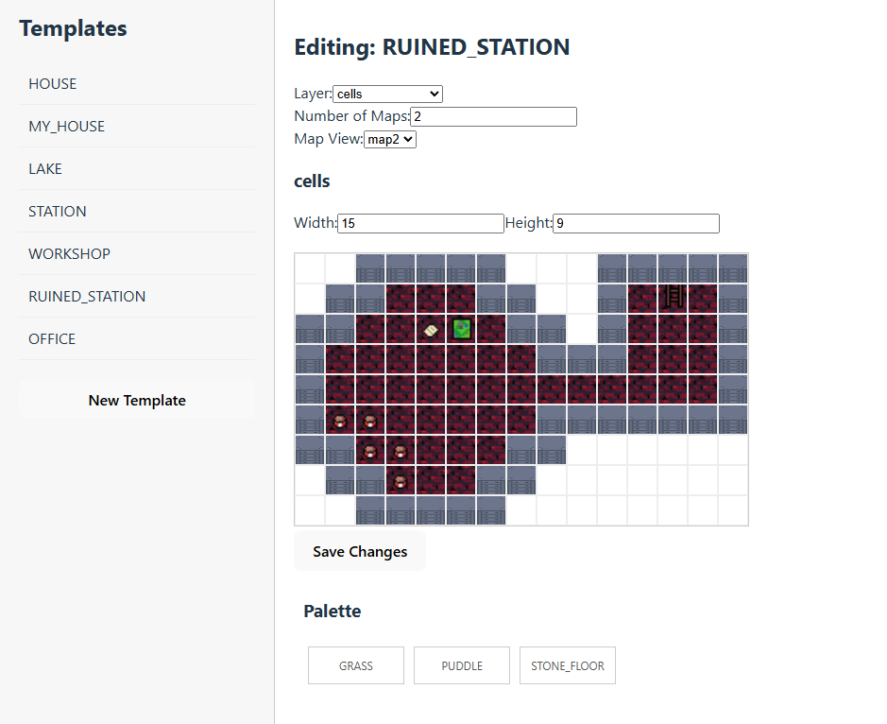Select the paper scroll tile

point(431,329)
